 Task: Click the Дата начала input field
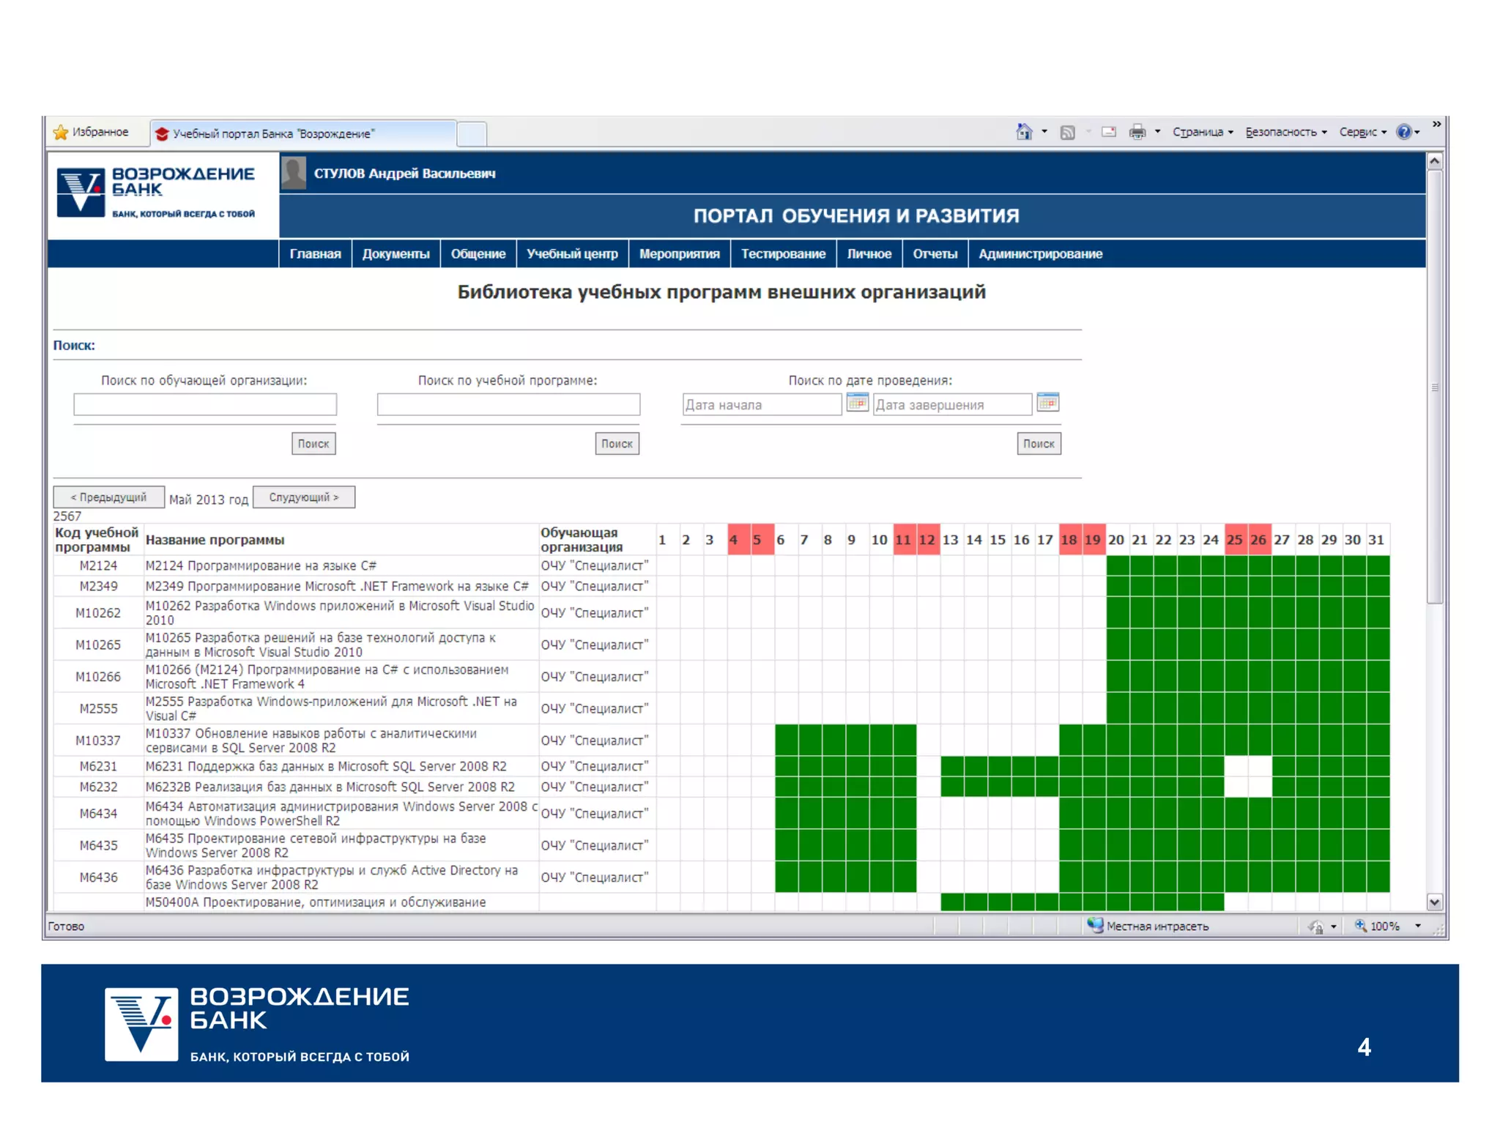coord(761,405)
